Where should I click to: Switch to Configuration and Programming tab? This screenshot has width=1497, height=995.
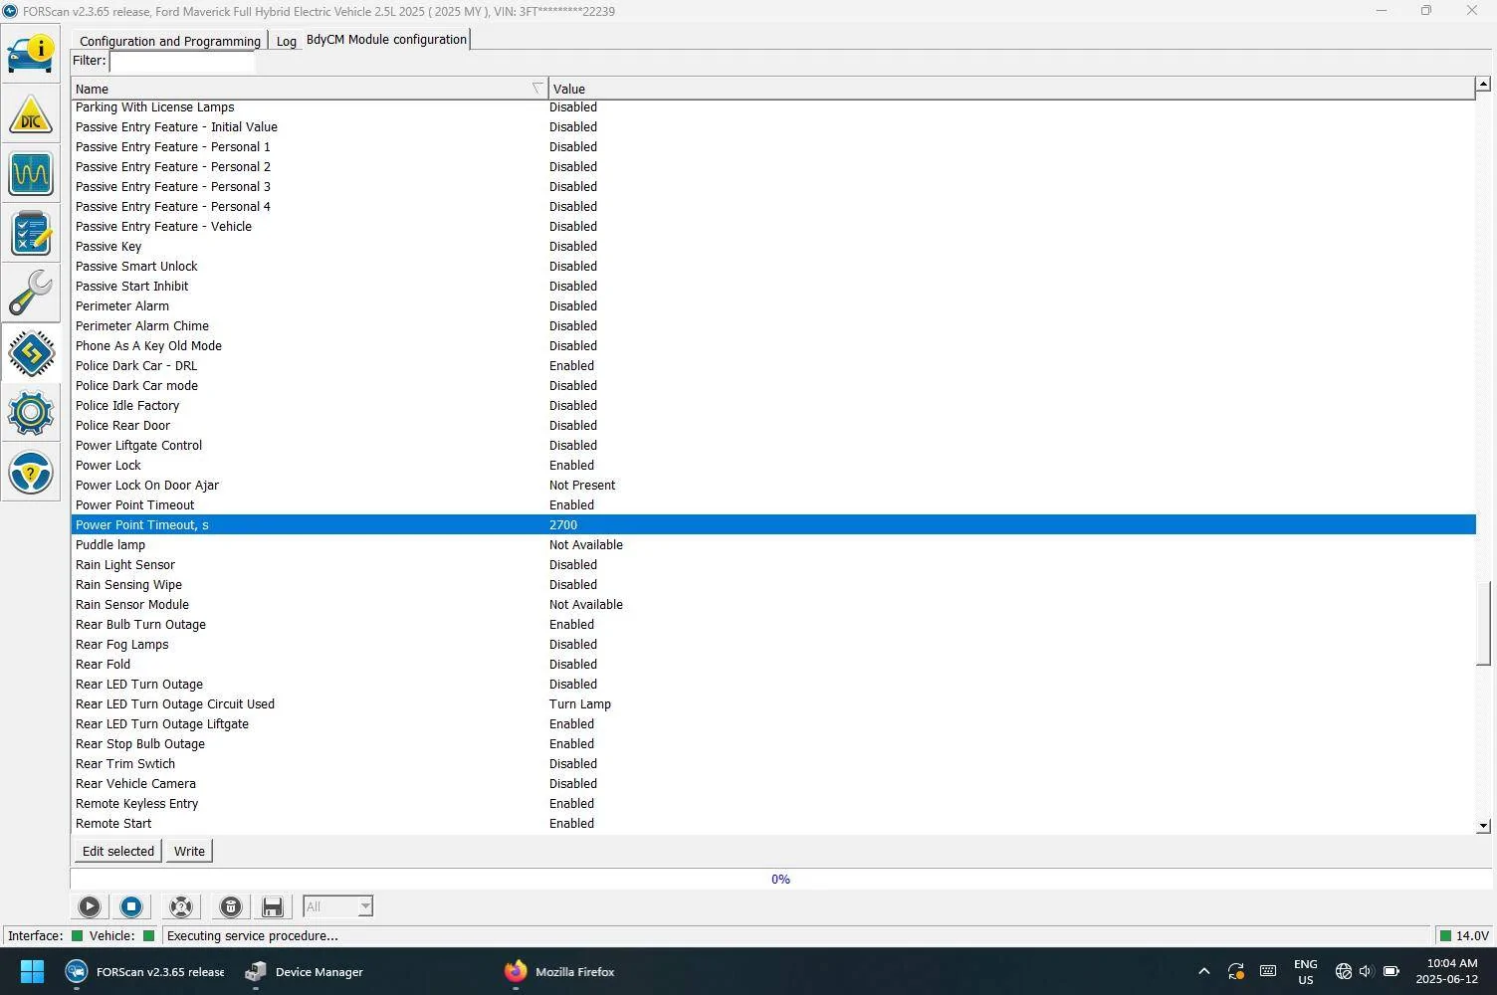click(x=170, y=41)
